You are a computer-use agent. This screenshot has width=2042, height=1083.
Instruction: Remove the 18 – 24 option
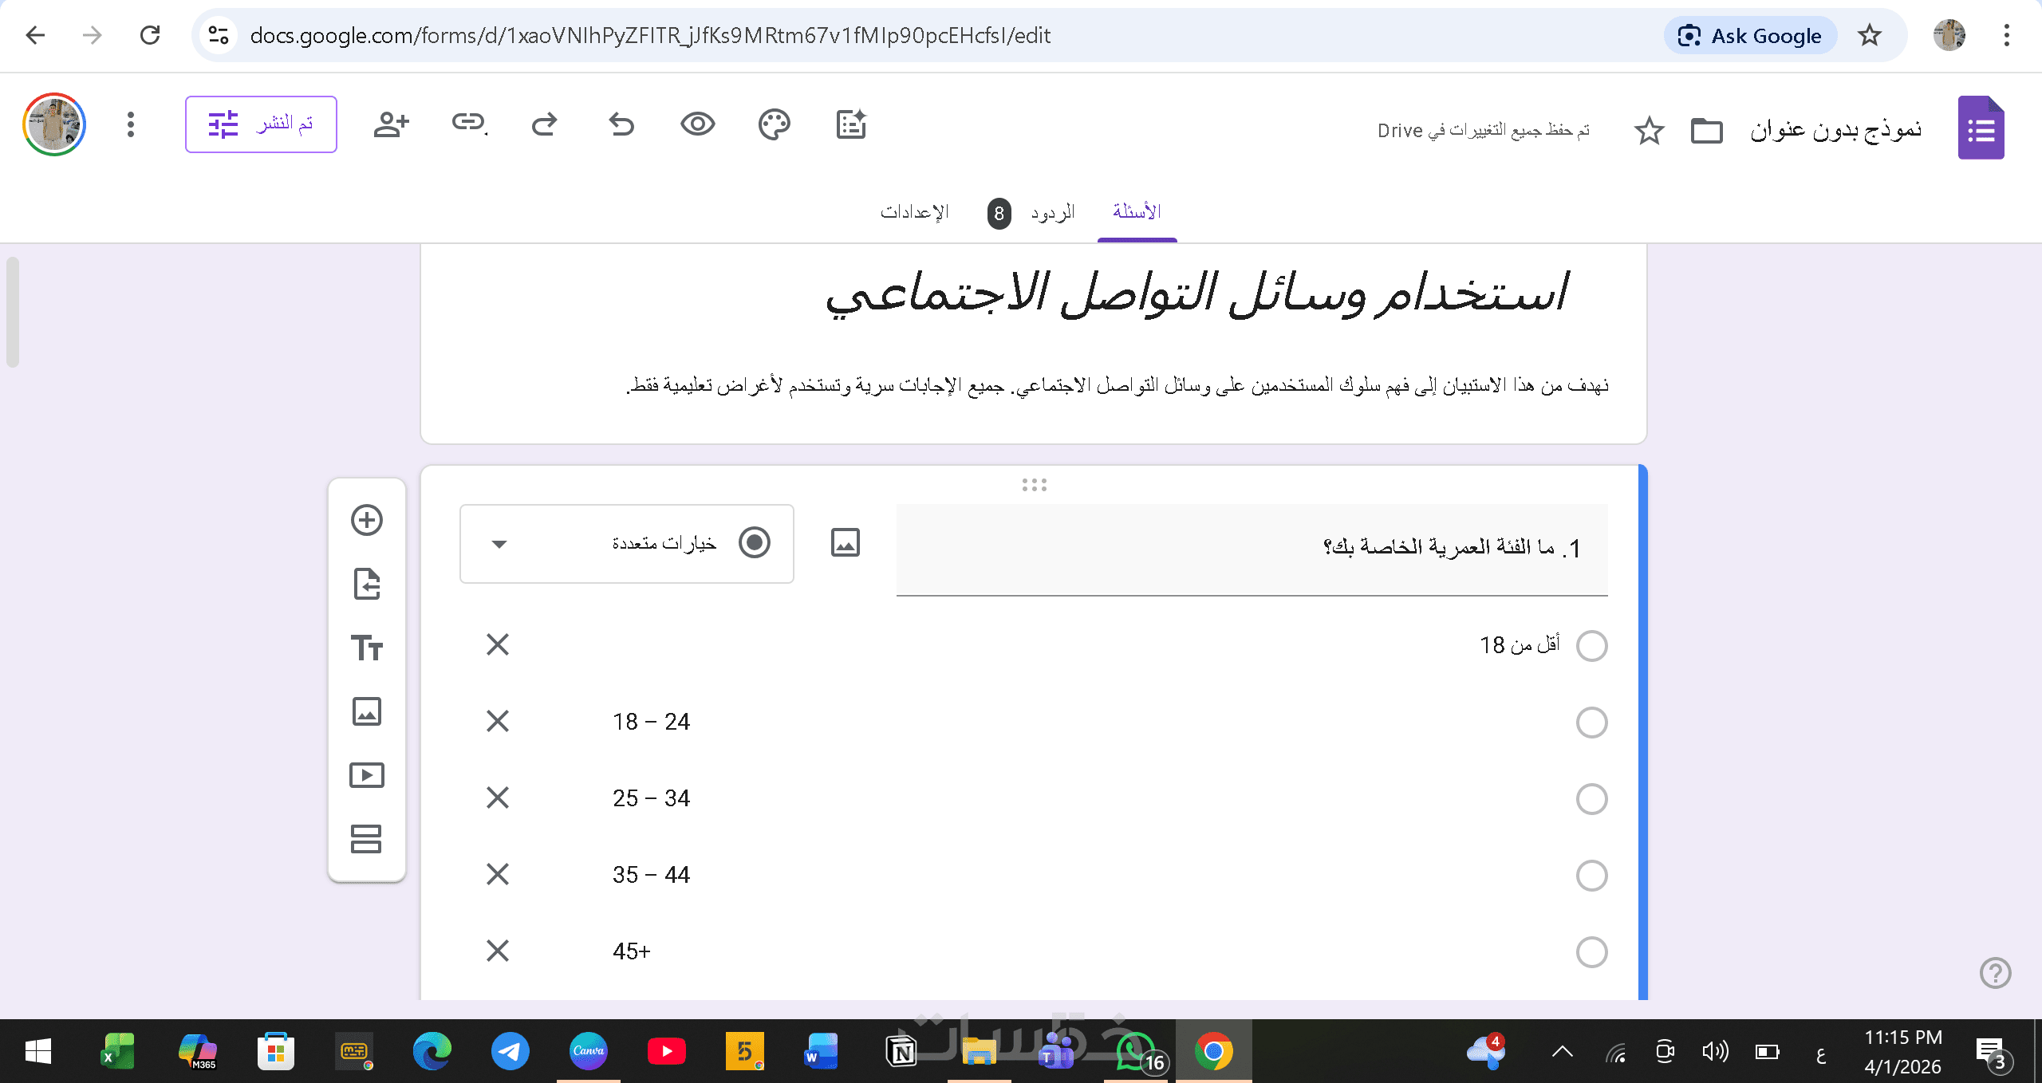click(498, 722)
